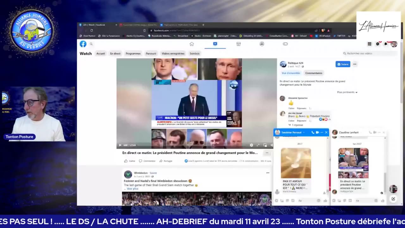Expand Wimbledon post with Voir plus

(132, 189)
